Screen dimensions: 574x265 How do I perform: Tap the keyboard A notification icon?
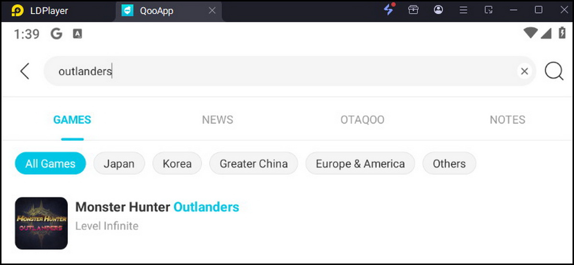click(x=77, y=34)
